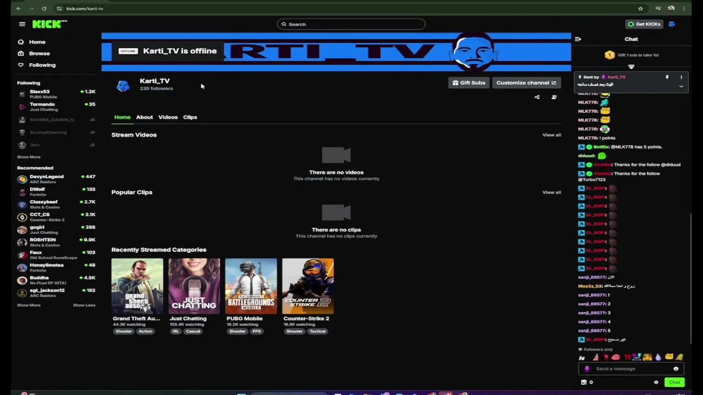
Task: Switch to the Videos tab
Action: pos(168,117)
